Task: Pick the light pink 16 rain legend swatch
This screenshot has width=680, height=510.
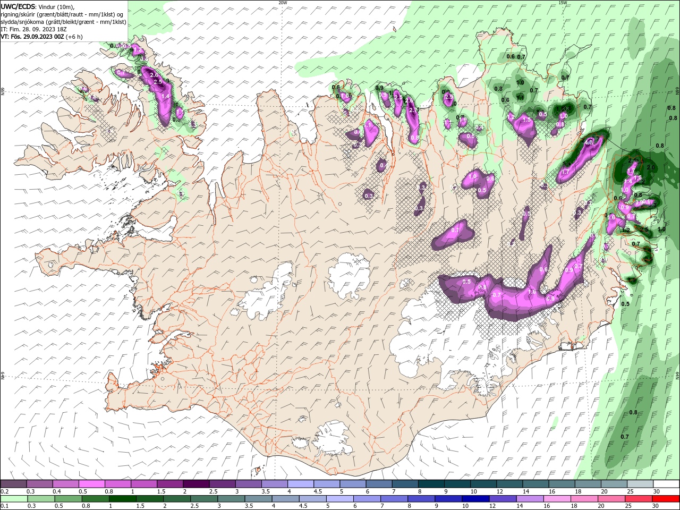Action: (556, 499)
